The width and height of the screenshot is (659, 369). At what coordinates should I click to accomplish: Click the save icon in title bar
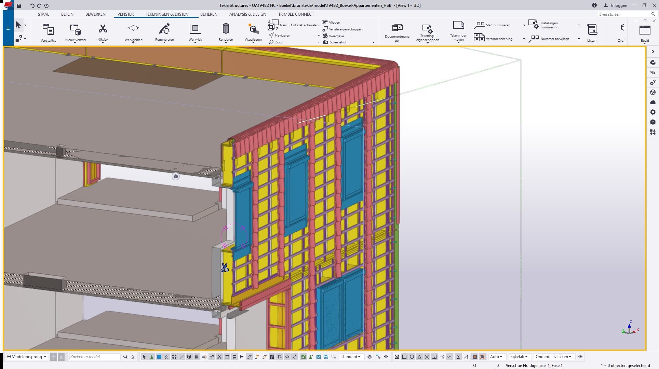click(x=19, y=5)
